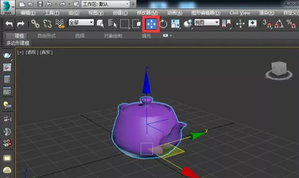
Task: Click the Select and Place tool
Action: 188,24
